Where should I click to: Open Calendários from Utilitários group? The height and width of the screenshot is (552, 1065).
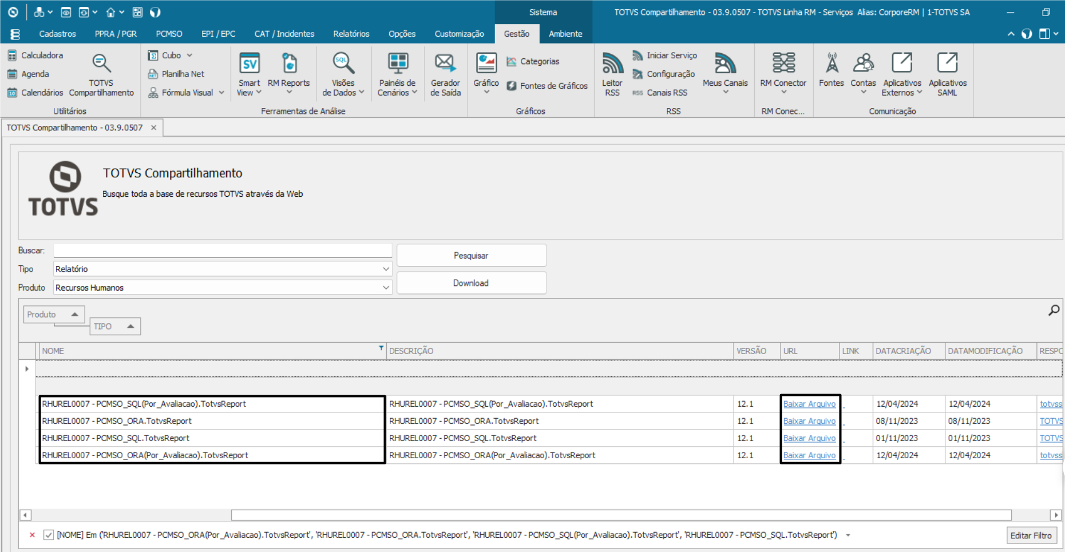(x=35, y=93)
